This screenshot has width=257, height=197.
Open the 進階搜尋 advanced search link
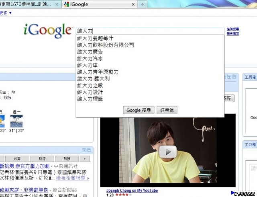(233, 29)
